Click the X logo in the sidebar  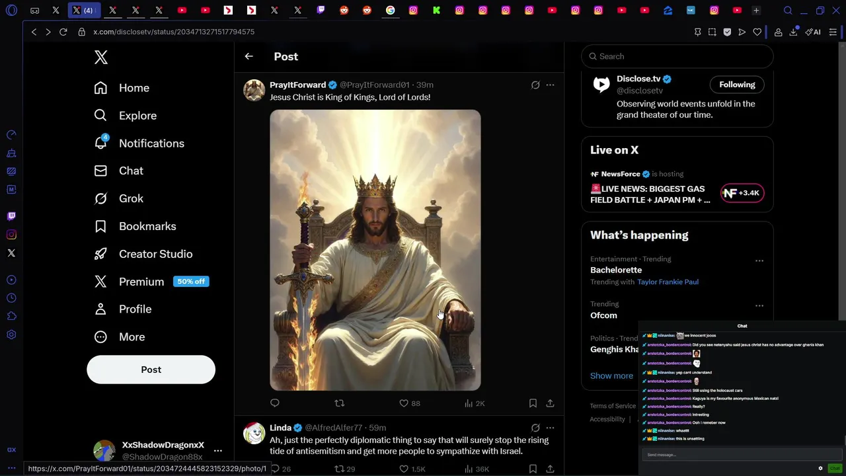[x=101, y=58]
